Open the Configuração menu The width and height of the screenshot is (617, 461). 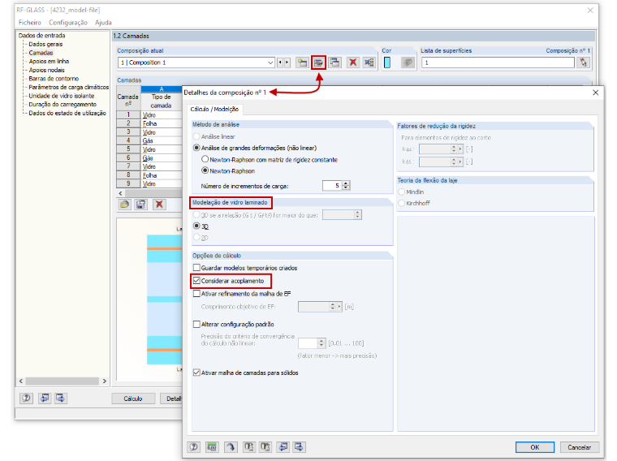click(68, 23)
